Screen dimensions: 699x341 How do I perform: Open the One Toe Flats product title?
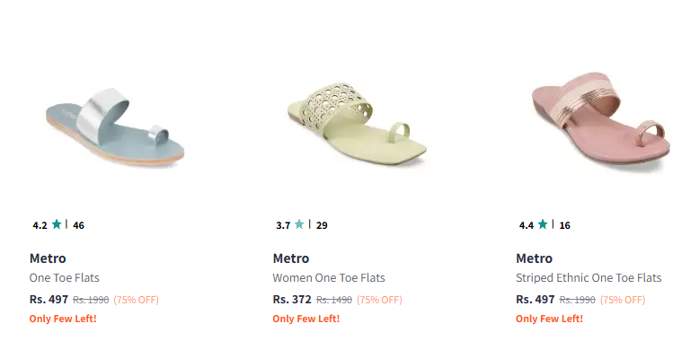[64, 278]
